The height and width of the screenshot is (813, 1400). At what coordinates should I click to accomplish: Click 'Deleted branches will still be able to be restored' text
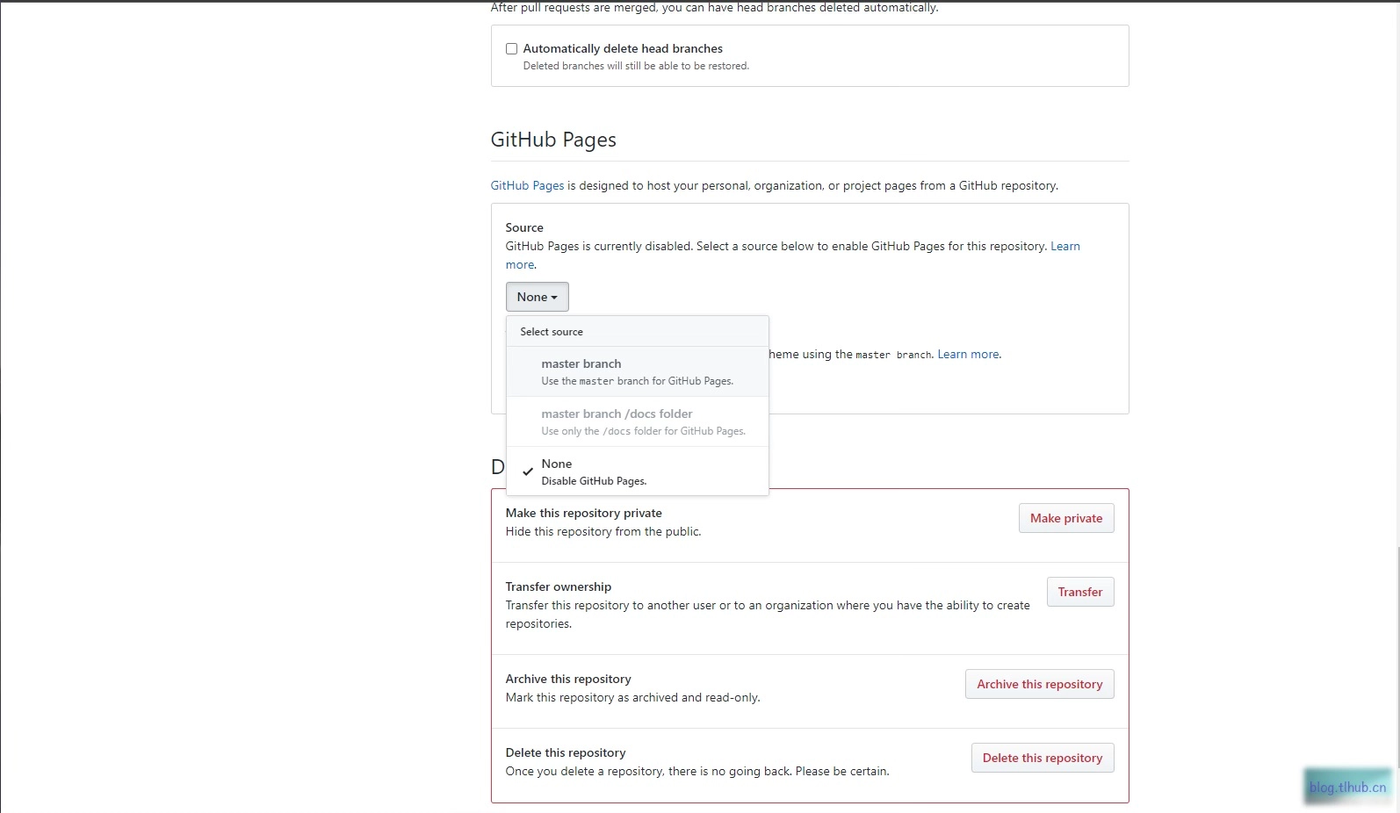point(636,66)
